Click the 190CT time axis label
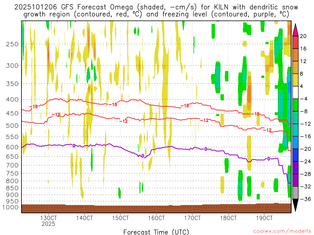This screenshot has width=314, height=235. point(264,218)
